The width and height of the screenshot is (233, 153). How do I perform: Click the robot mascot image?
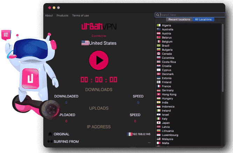point(33,75)
